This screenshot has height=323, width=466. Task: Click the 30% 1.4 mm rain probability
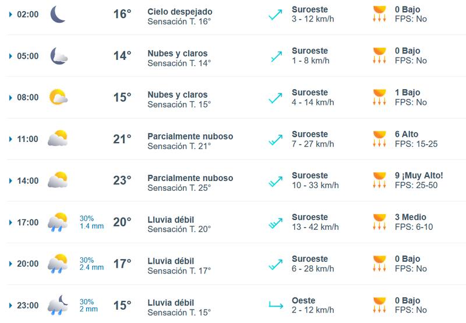[x=91, y=222]
